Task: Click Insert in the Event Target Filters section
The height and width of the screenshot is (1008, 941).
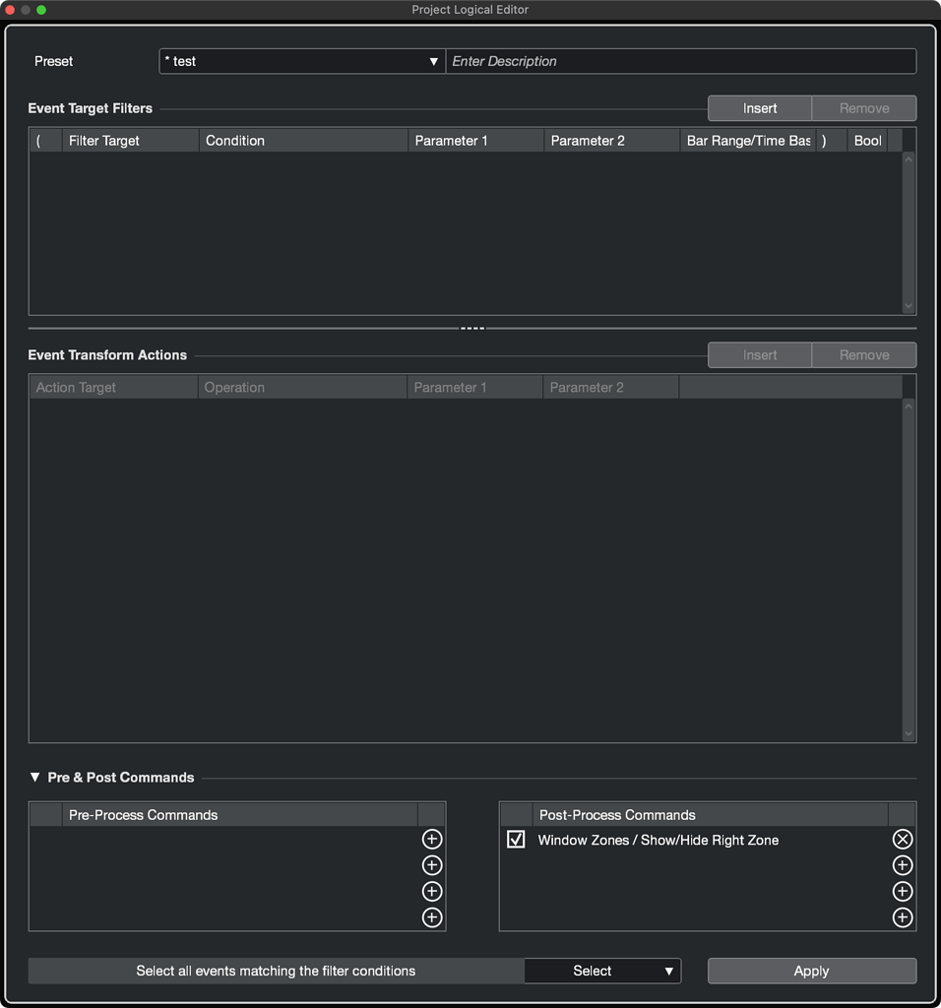Action: coord(759,108)
